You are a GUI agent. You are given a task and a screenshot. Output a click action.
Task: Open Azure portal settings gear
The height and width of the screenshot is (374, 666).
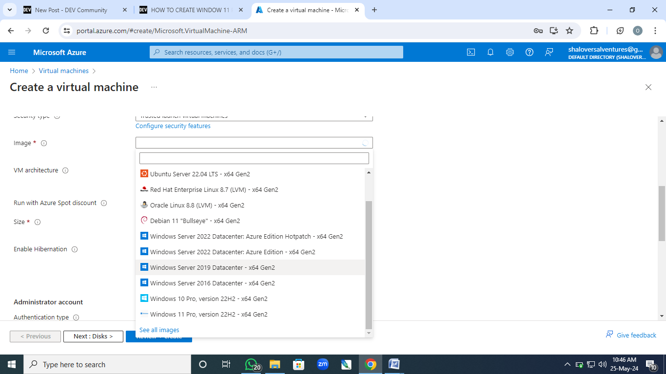pos(510,52)
